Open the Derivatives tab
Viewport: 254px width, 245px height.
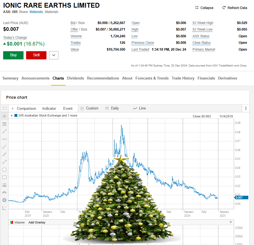(228, 78)
